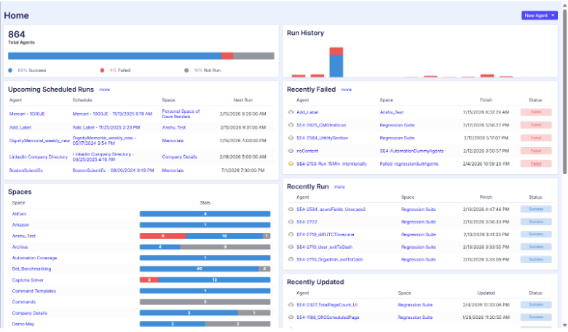
Task: Click the Failed status badge for SE4-2625_CMOtmiticon
Action: point(536,125)
